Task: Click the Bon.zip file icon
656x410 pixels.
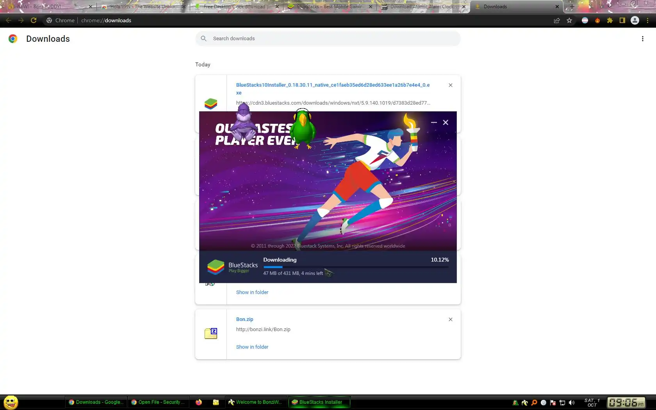Action: (x=211, y=333)
